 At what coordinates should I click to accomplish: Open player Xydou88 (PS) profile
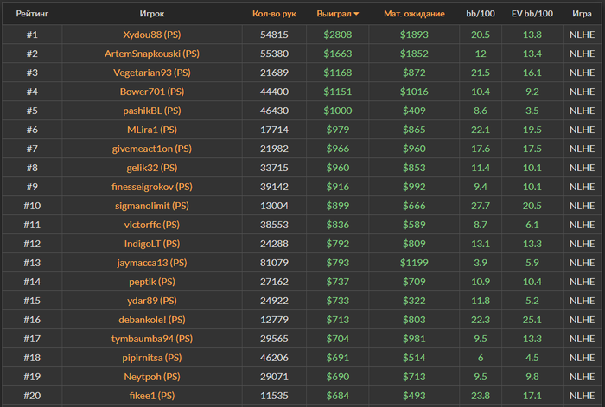(152, 35)
